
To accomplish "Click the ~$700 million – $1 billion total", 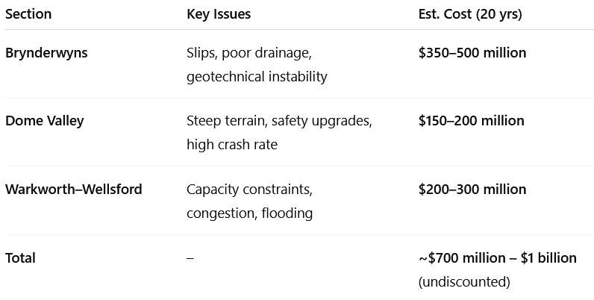I will click(x=498, y=258).
